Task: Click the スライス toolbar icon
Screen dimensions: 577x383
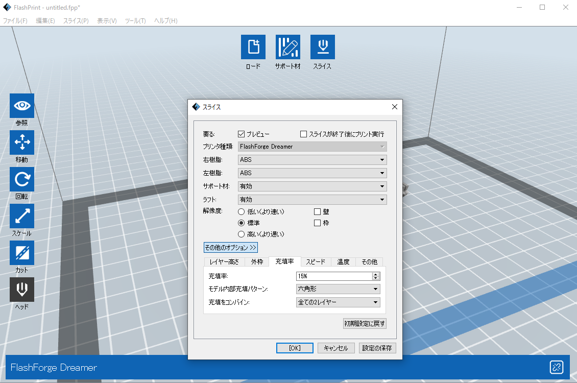Action: point(323,47)
